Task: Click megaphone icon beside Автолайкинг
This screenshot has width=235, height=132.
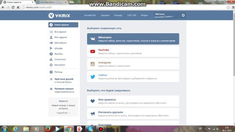Action: 51,43
